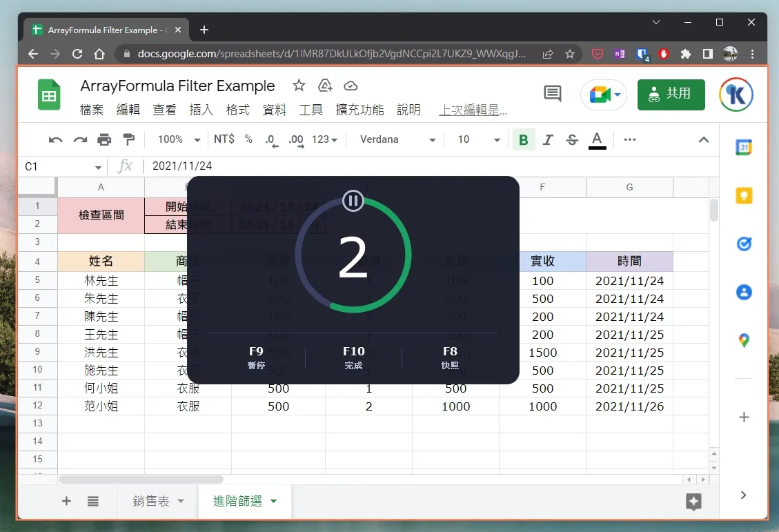Open the 編輯 menu

click(x=128, y=110)
